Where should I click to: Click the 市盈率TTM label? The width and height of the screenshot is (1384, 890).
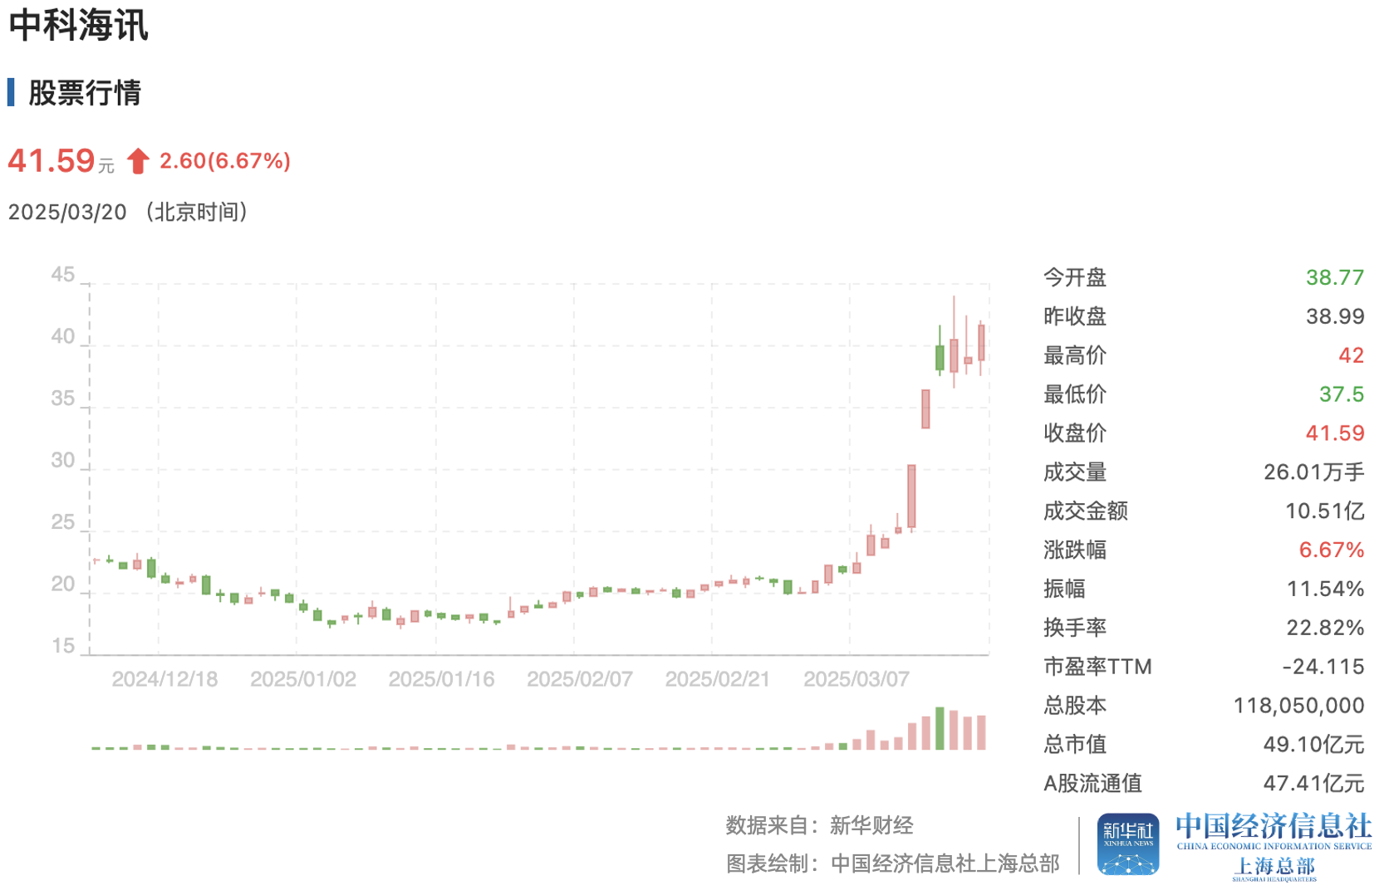tap(1097, 667)
